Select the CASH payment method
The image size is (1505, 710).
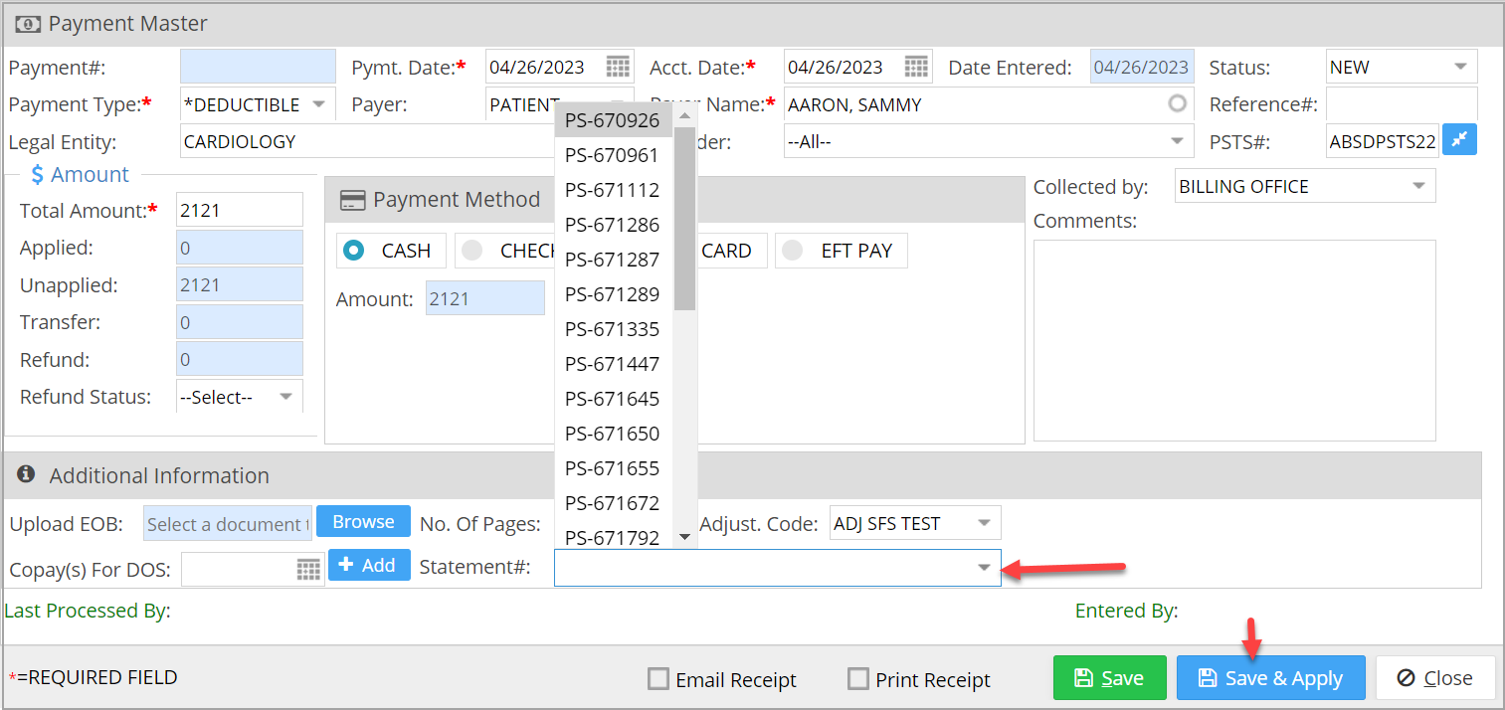click(x=353, y=251)
